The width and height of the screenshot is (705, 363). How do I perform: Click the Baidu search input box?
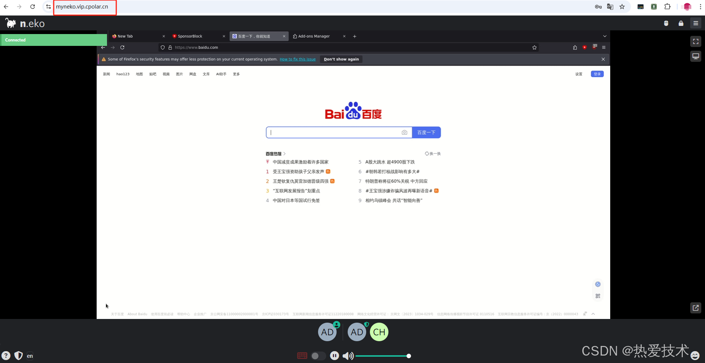click(x=333, y=132)
